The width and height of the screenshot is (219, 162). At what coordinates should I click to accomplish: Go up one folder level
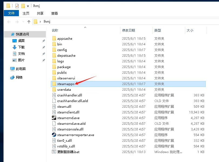(x=29, y=22)
